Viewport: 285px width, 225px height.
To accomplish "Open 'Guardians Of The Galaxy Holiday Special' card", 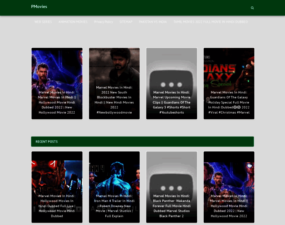I will click(229, 83).
